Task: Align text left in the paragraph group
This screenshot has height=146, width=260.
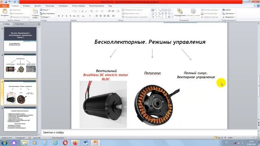Action: [97, 16]
